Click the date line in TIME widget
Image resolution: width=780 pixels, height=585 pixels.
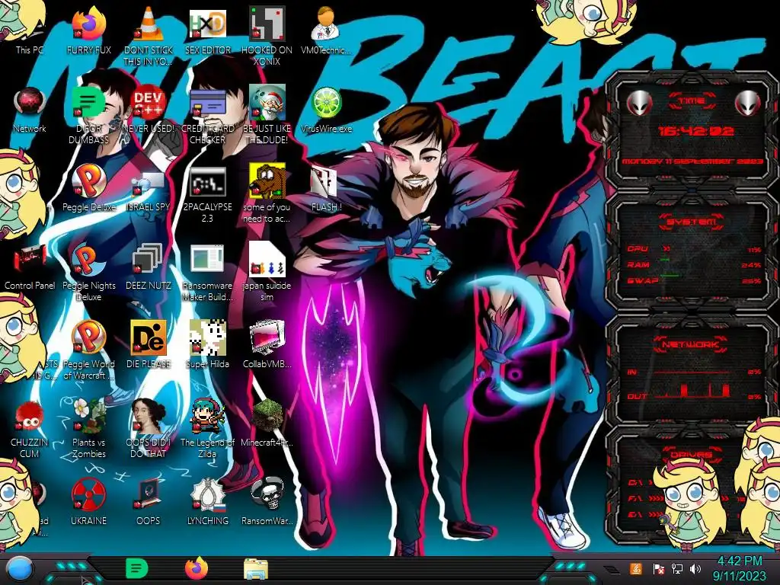693,162
